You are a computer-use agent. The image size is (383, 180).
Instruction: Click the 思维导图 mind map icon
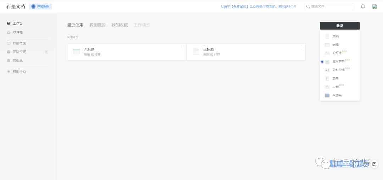[327, 70]
